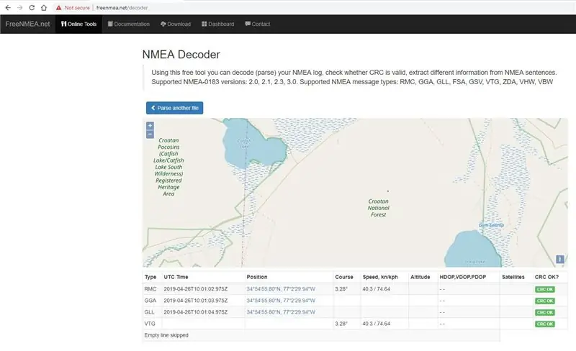Click the browser home icon

(44, 8)
